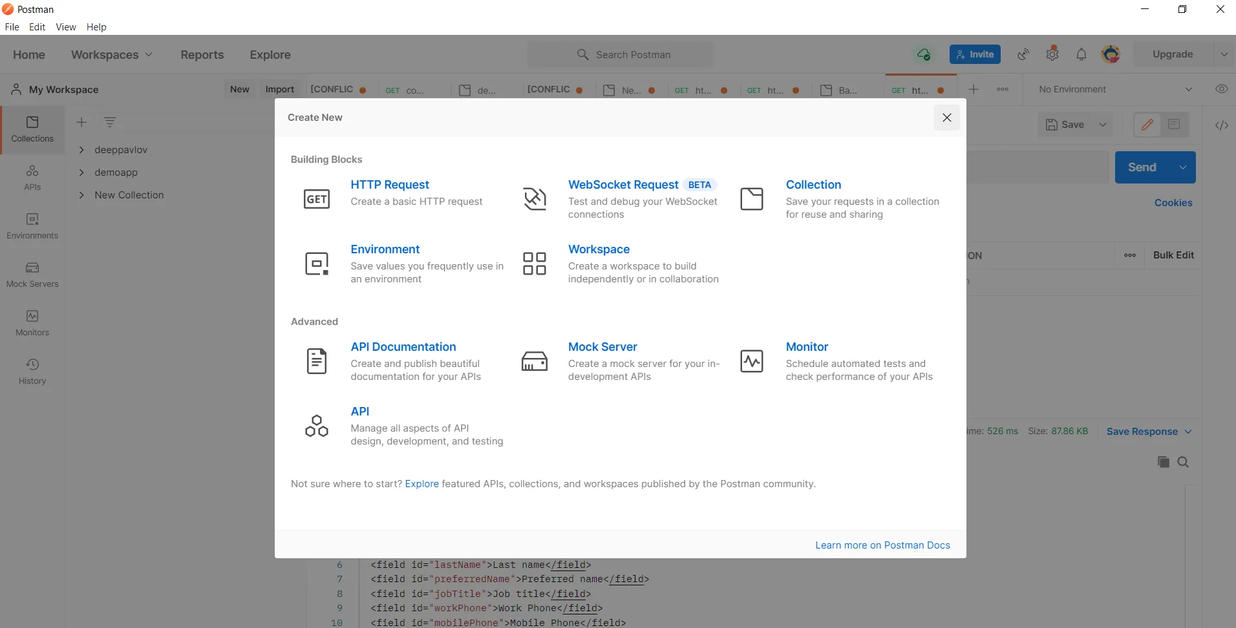
Task: Click the New button
Action: point(239,89)
